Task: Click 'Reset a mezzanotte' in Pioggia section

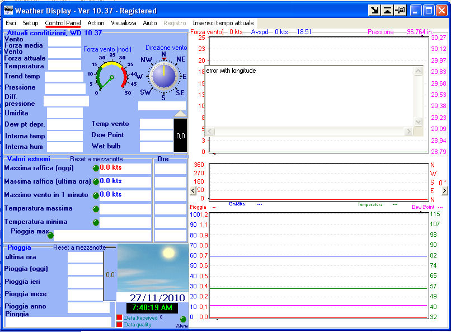Action: (79, 247)
